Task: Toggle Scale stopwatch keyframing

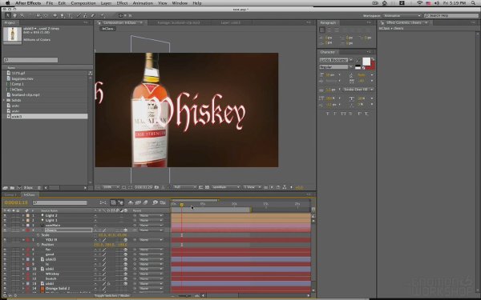Action: (38, 235)
